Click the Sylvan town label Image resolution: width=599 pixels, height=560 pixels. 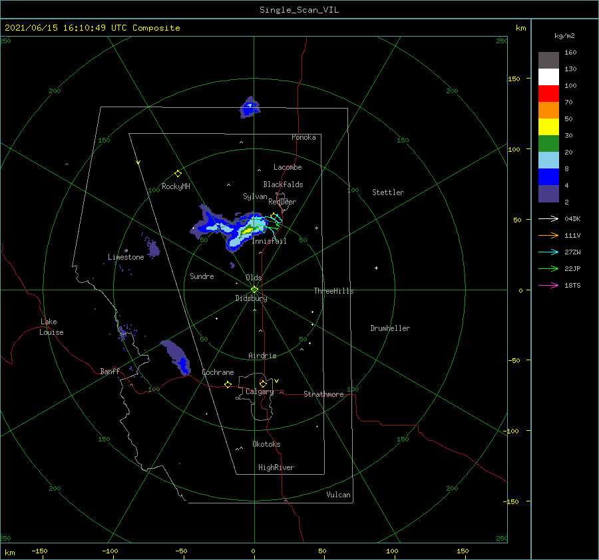click(x=255, y=196)
